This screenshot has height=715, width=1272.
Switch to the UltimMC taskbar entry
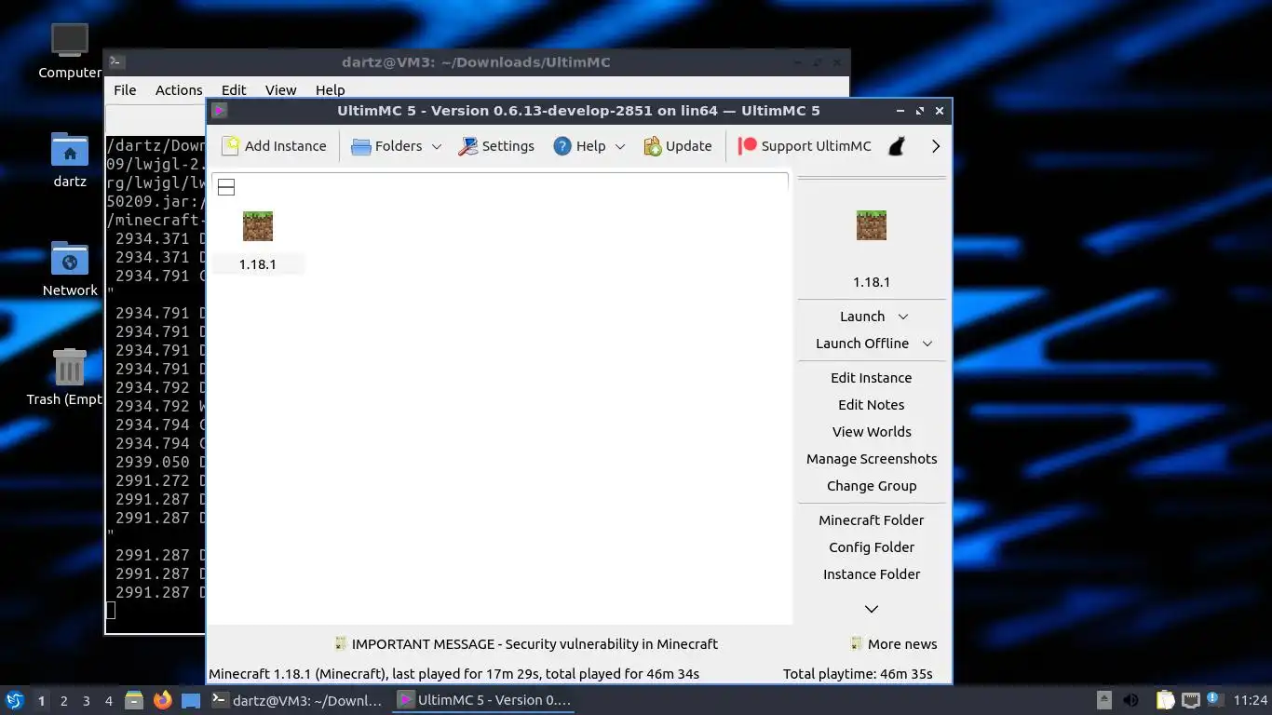[484, 700]
